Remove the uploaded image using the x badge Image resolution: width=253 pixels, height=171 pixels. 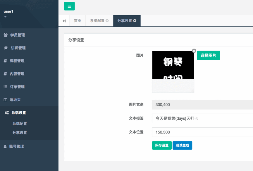click(x=194, y=51)
